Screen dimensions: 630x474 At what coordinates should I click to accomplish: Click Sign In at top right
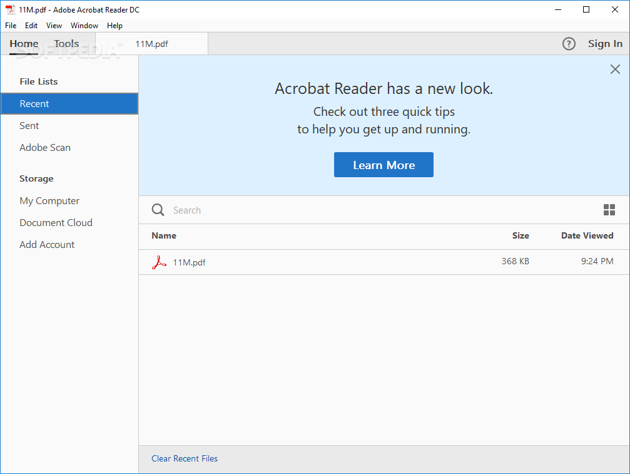pyautogui.click(x=605, y=44)
